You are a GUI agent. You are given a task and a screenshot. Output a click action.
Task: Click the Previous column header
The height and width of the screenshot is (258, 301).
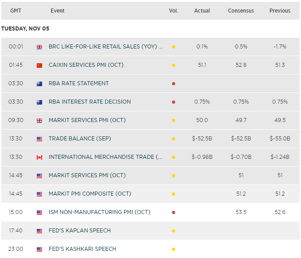[280, 11]
